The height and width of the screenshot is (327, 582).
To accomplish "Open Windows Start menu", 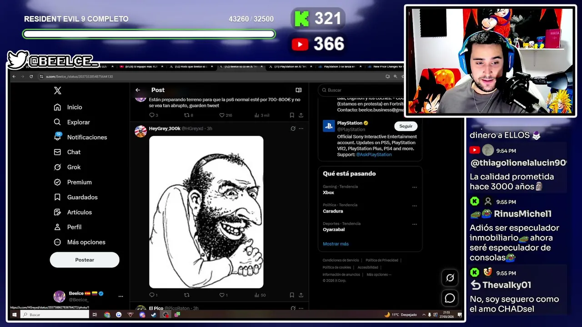I will (14, 314).
